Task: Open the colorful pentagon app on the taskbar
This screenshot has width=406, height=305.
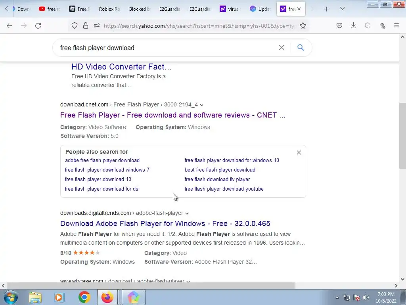Action: [133, 297]
